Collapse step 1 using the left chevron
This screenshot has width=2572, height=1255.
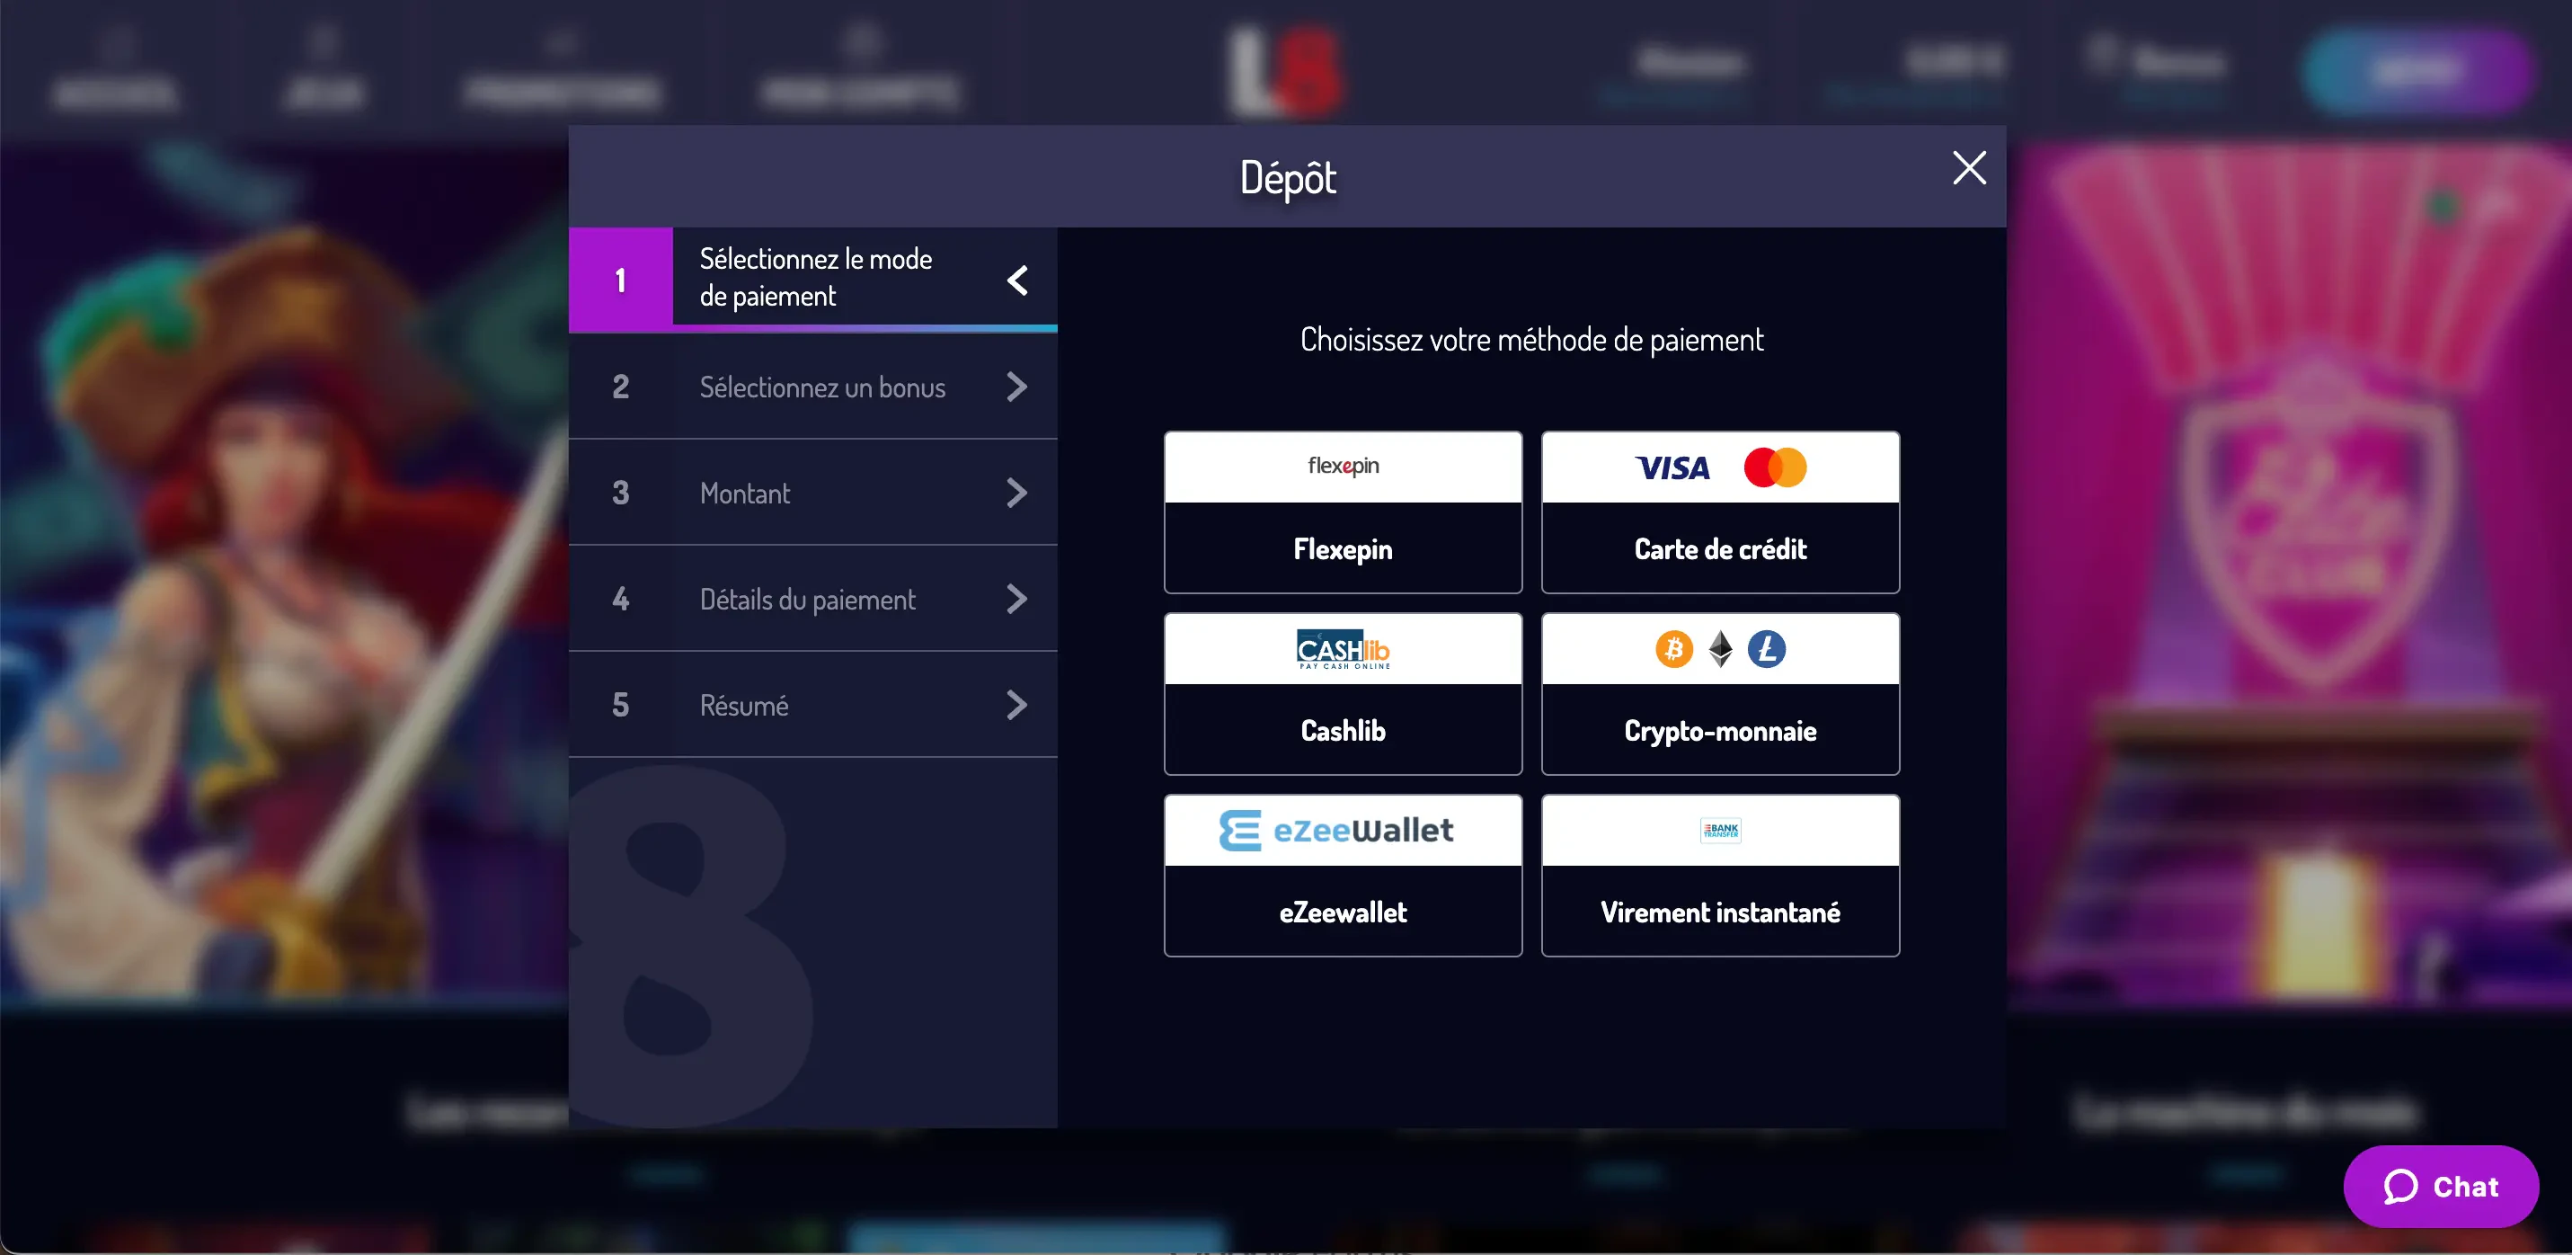1017,280
